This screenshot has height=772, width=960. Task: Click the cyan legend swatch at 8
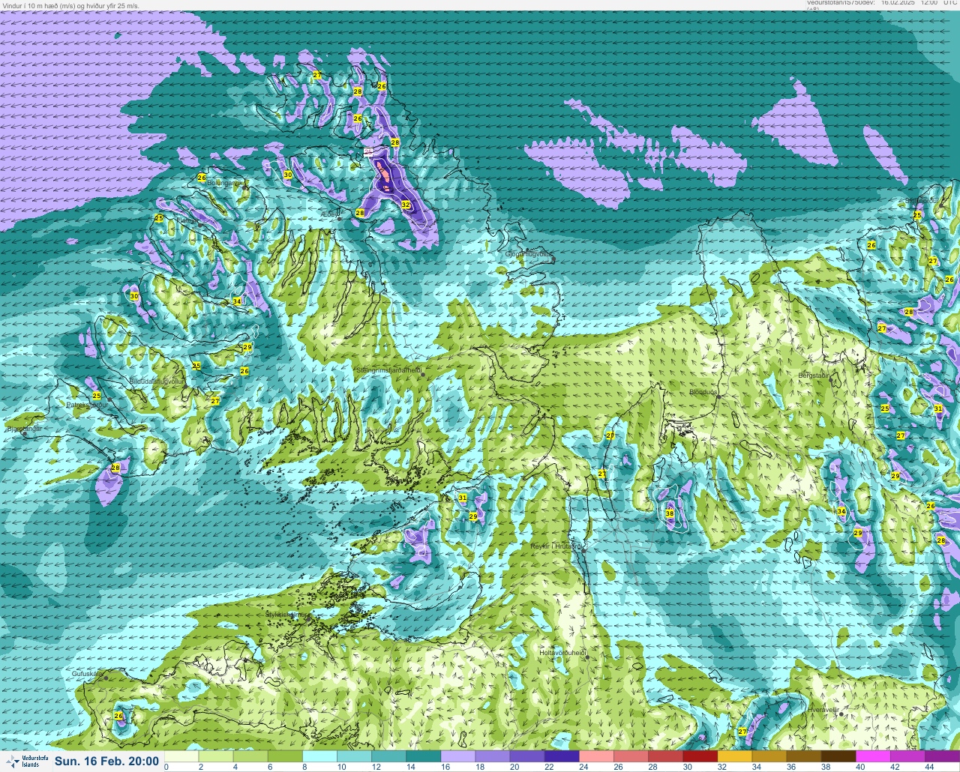(319, 756)
